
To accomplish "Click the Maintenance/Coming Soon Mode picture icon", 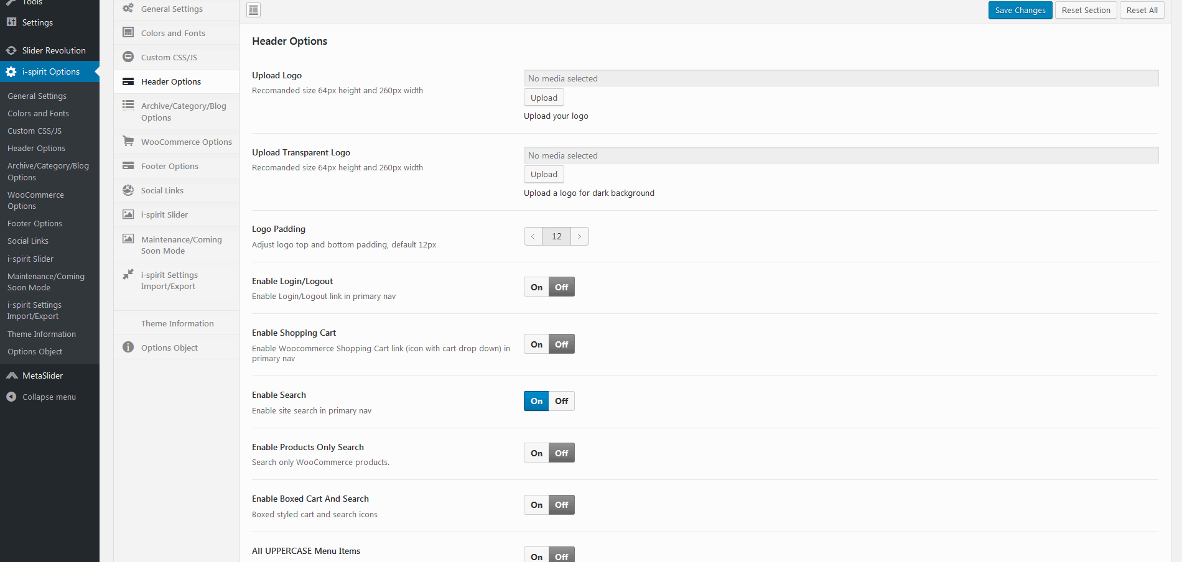I will [128, 239].
